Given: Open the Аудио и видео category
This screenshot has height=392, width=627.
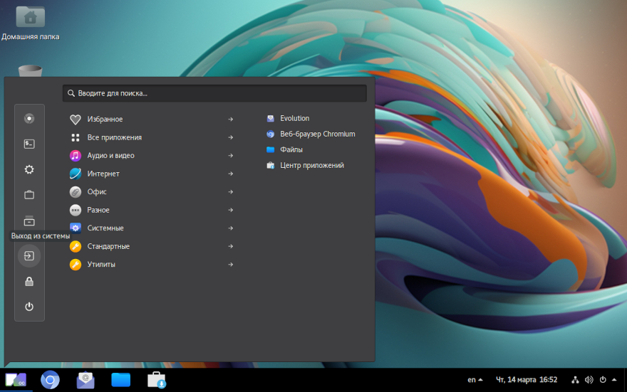Looking at the screenshot, I should [x=110, y=156].
